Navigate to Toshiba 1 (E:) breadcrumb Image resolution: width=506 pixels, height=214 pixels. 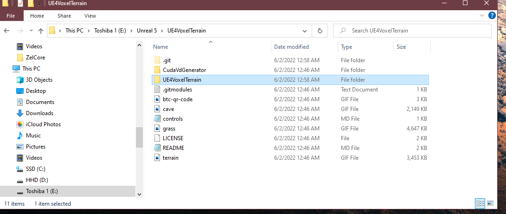pyautogui.click(x=110, y=31)
